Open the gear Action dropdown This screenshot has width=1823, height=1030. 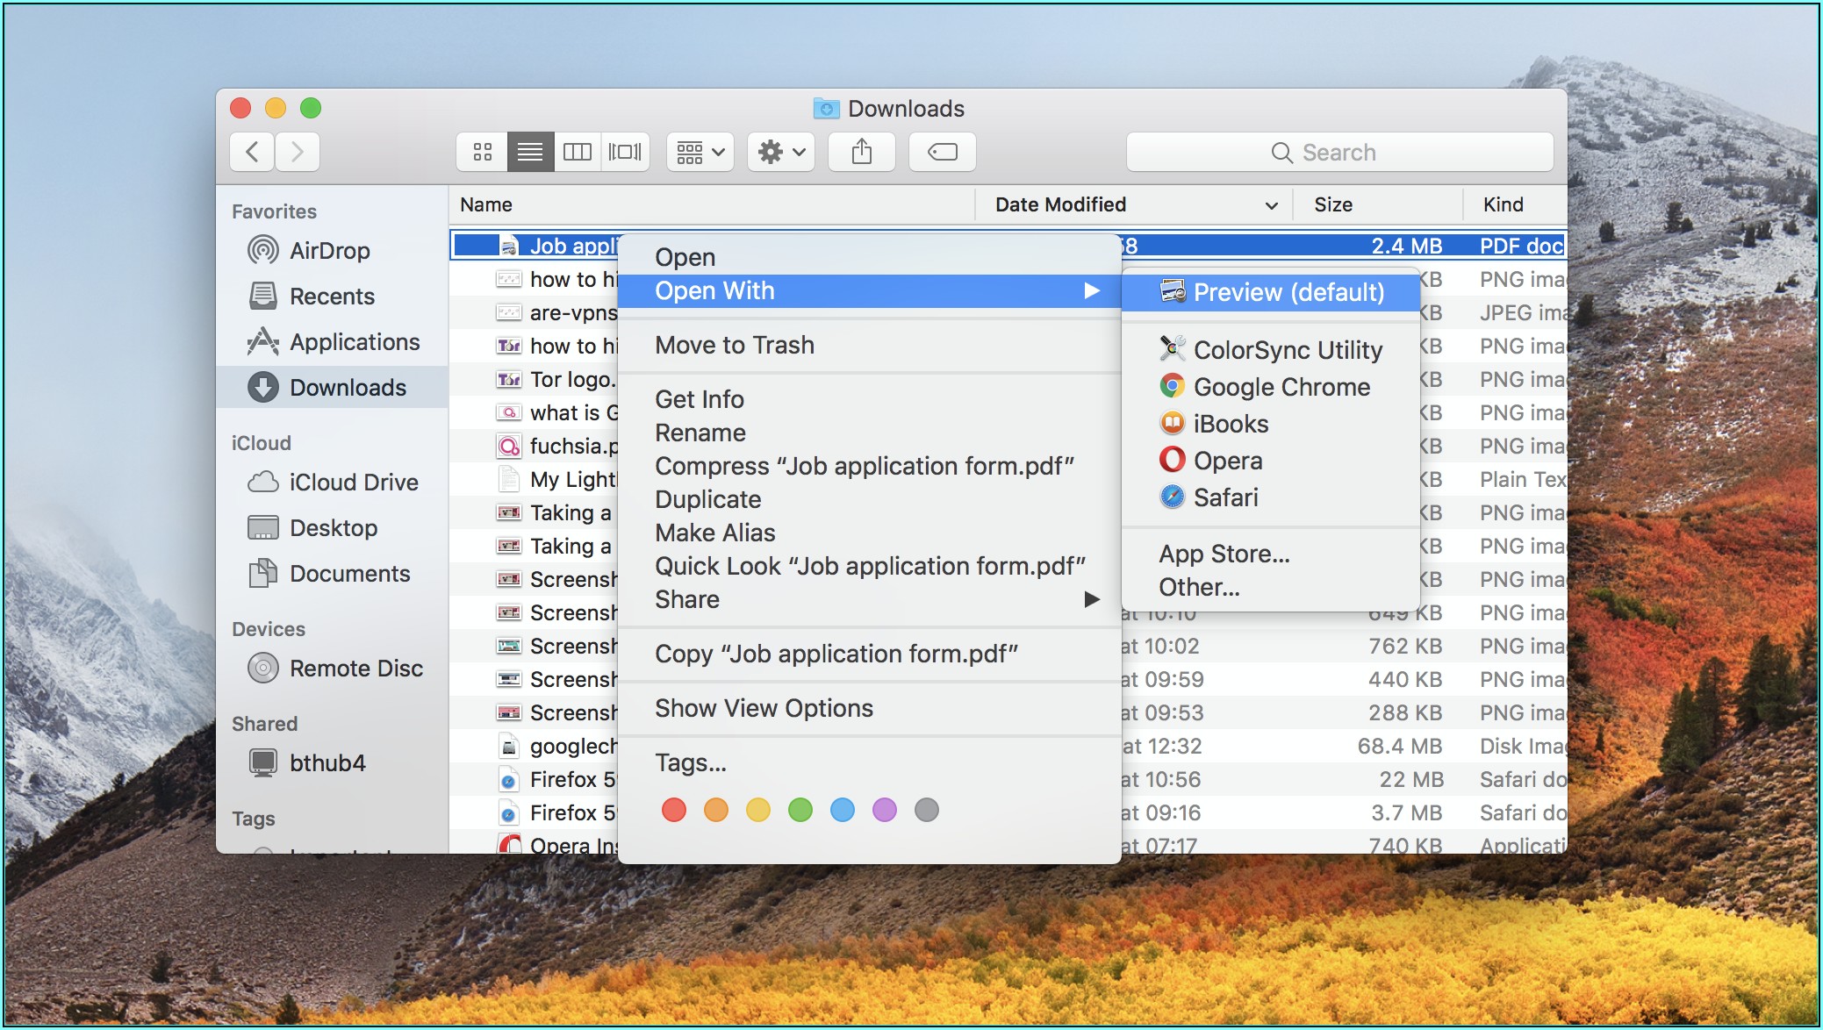tap(780, 153)
